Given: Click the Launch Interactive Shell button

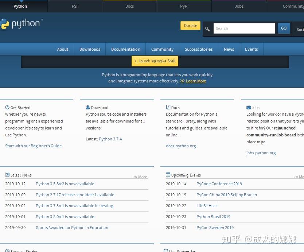Looking at the screenshot, I should pos(155,61).
